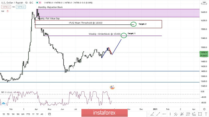Select the Monthly -Rejection Block label
Viewport: 209px width, 117px height.
[x=50, y=7]
